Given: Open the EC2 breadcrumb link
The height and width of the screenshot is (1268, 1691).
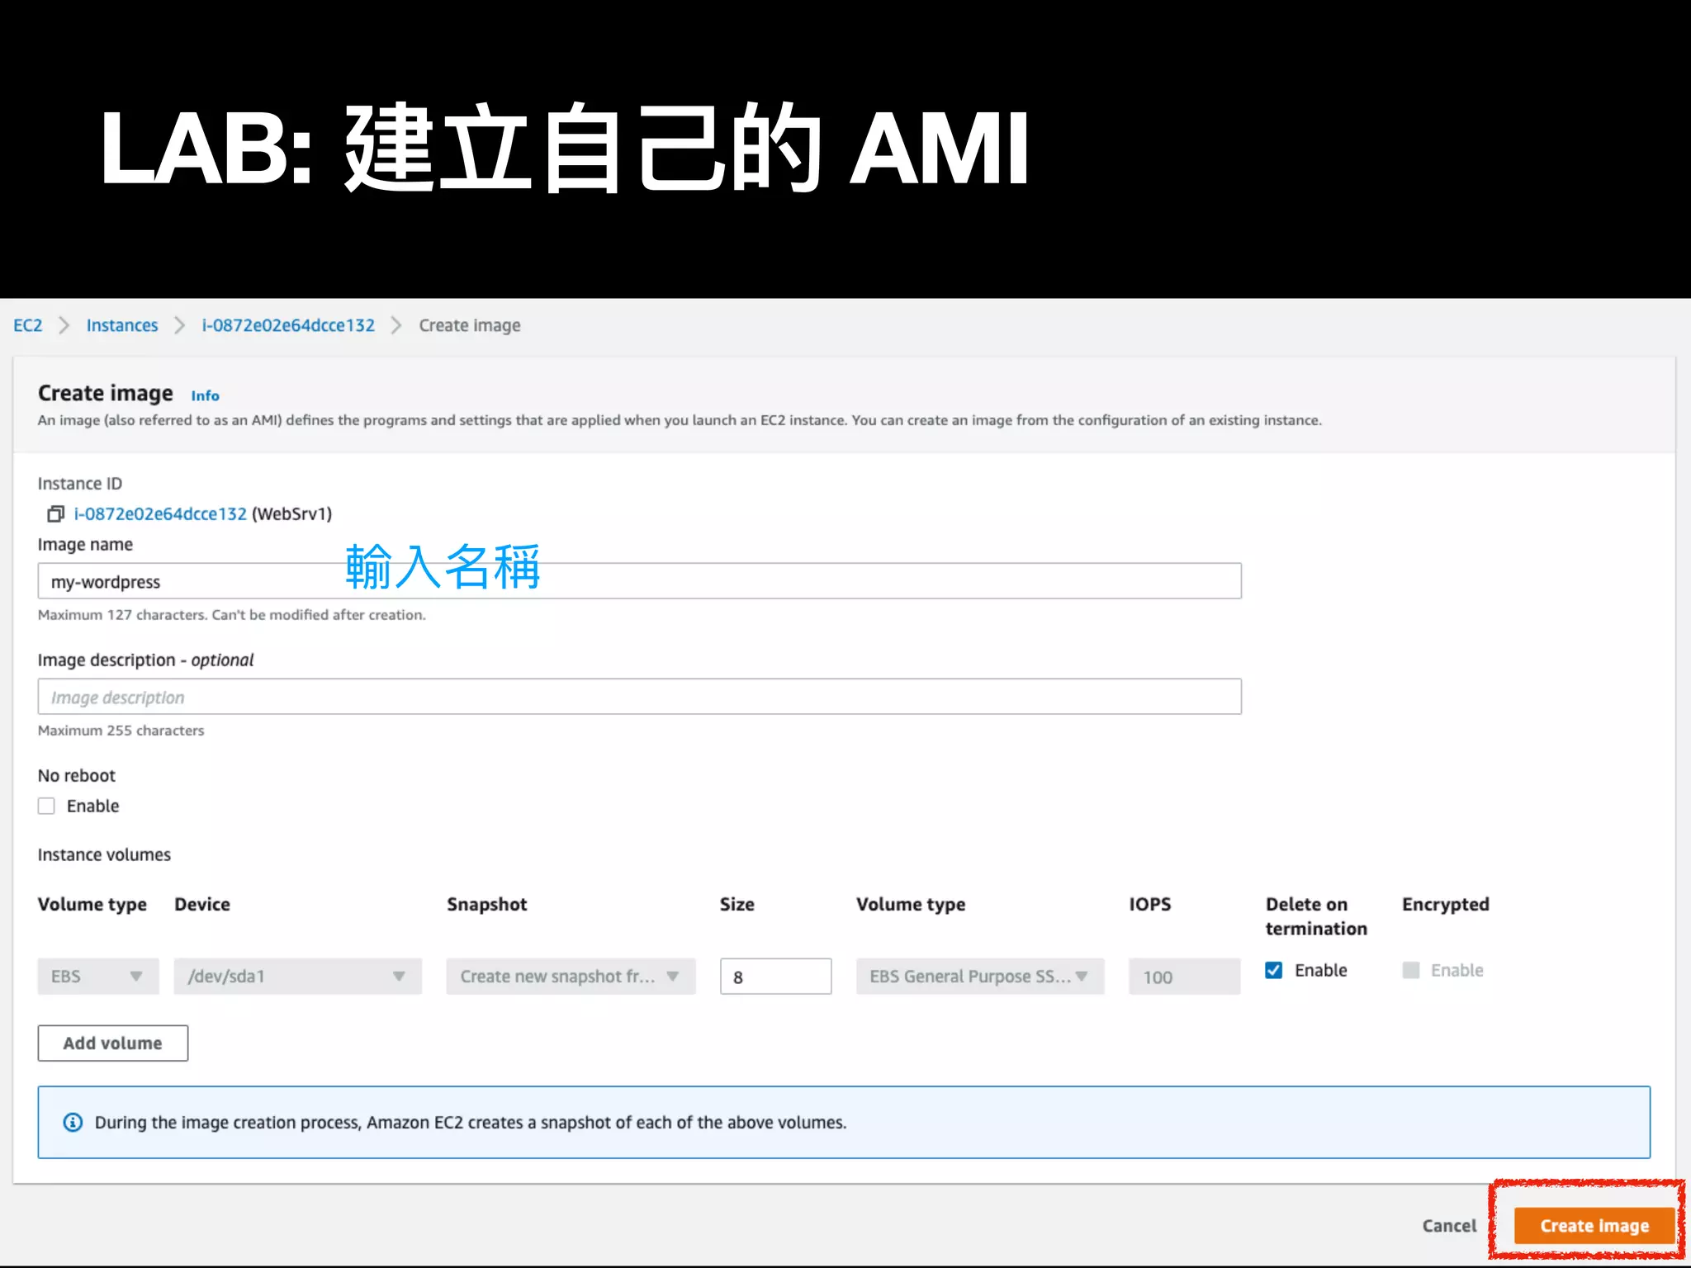Looking at the screenshot, I should point(27,325).
